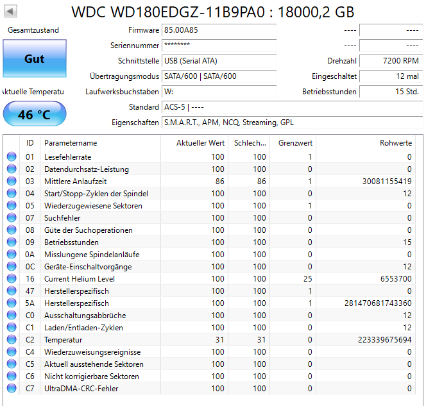Click ID cell C6
Viewport: 426px width, 406px height.
(30, 376)
